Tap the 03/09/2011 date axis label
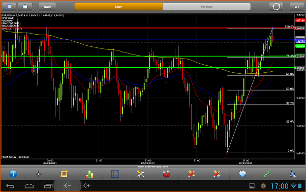The image size is (306, 192). (x=50, y=163)
